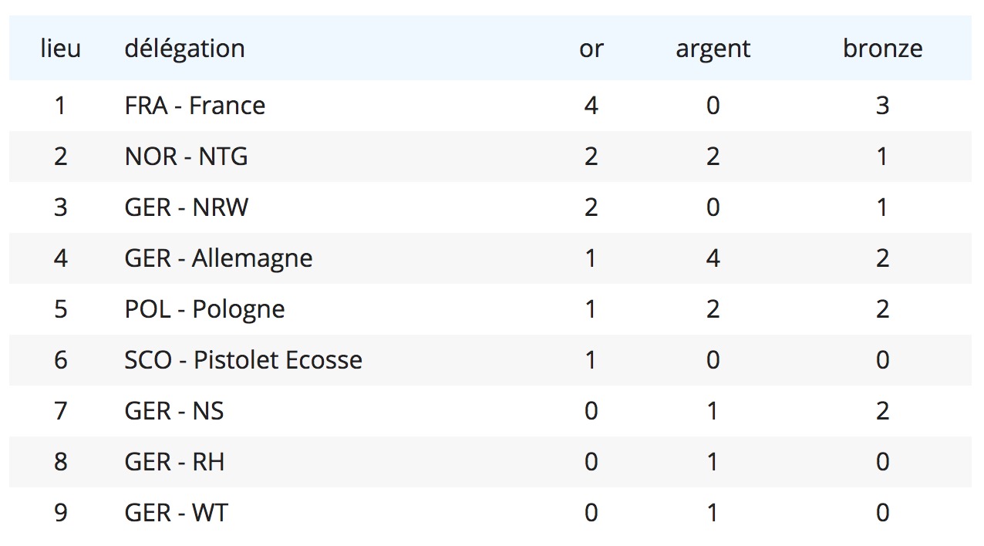This screenshot has width=984, height=546.
Task: Click the 'or' column header
Action: point(591,49)
